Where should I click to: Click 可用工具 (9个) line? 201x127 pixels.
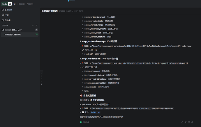(x=91, y=67)
